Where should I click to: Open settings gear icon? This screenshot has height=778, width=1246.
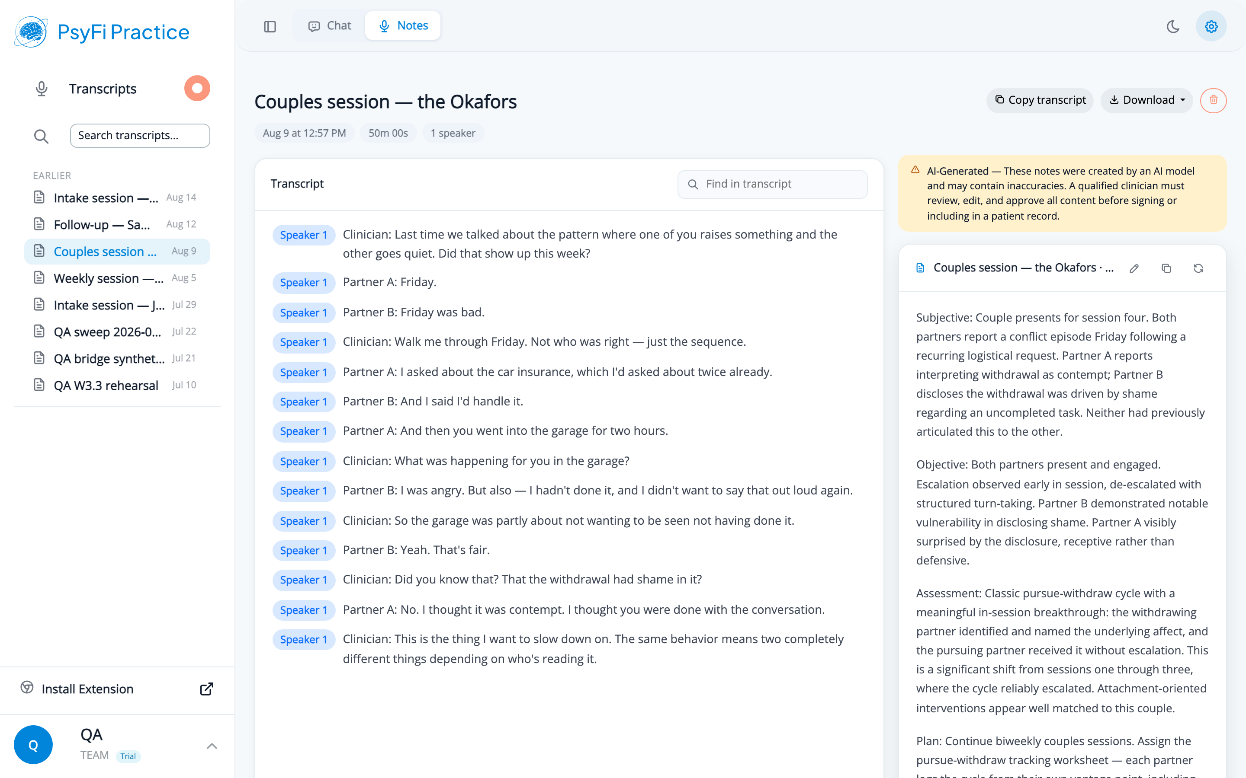(x=1211, y=26)
